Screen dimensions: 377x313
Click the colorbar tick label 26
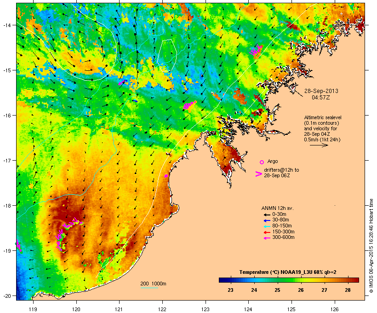pyautogui.click(x=301, y=290)
